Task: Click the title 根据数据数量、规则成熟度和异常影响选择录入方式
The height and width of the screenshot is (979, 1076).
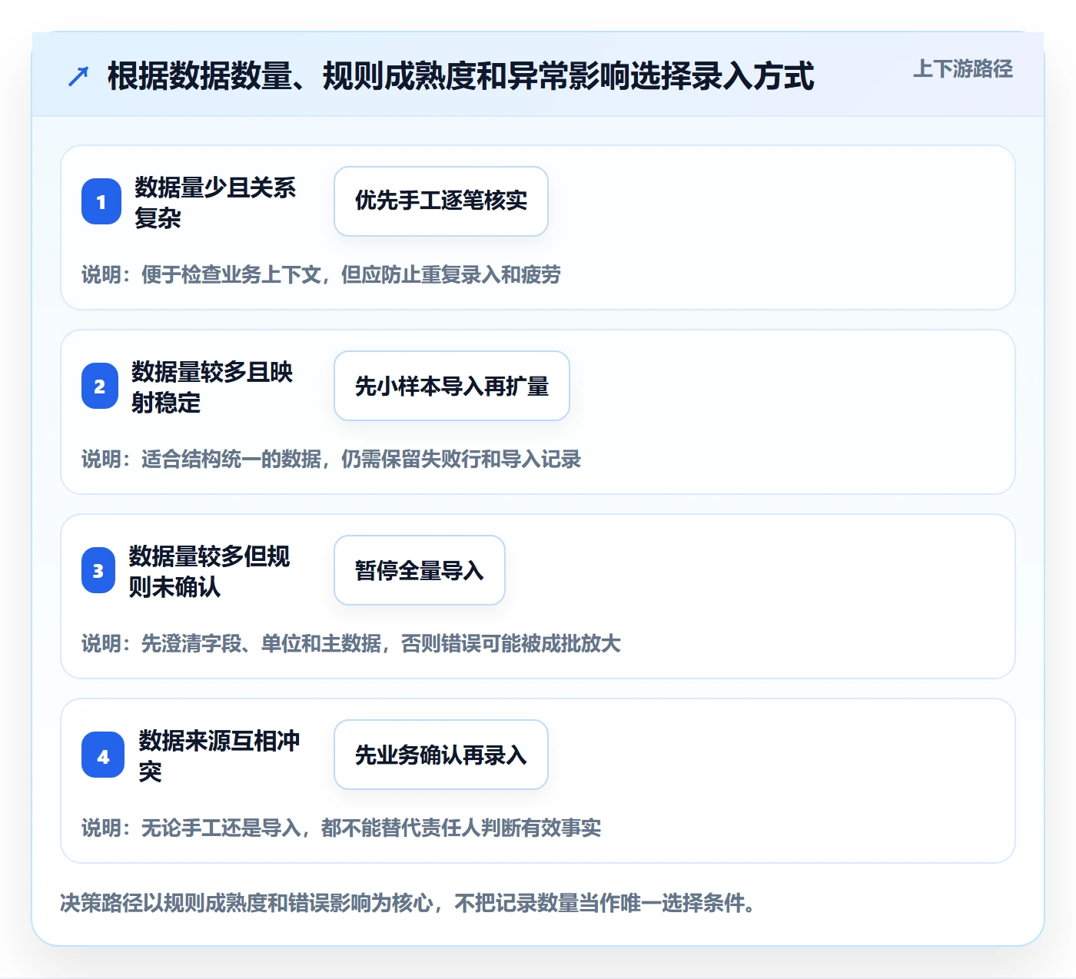Action: (x=460, y=76)
